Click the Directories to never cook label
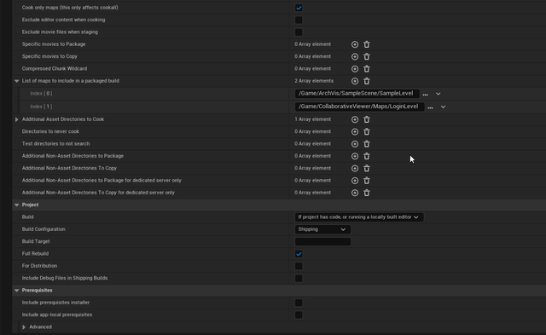The width and height of the screenshot is (546, 335). pos(50,131)
